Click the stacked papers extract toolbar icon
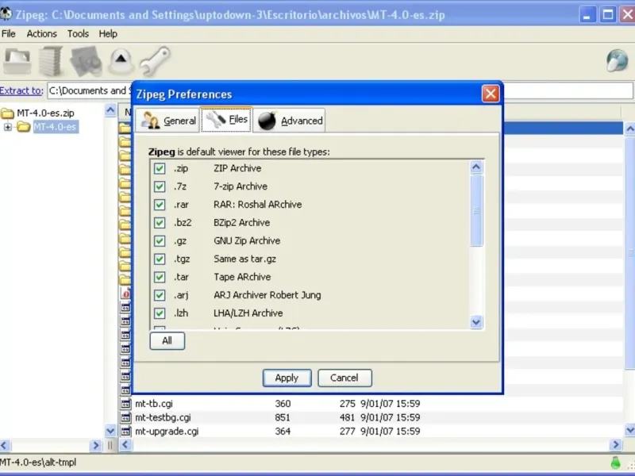 click(51, 61)
